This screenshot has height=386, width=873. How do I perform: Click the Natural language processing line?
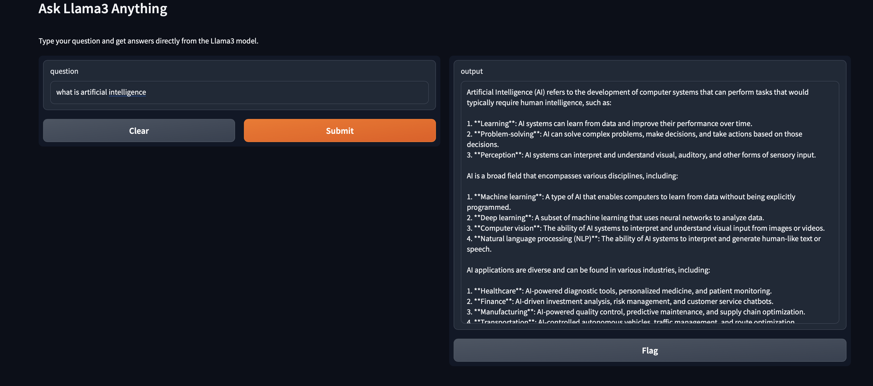(x=576, y=238)
